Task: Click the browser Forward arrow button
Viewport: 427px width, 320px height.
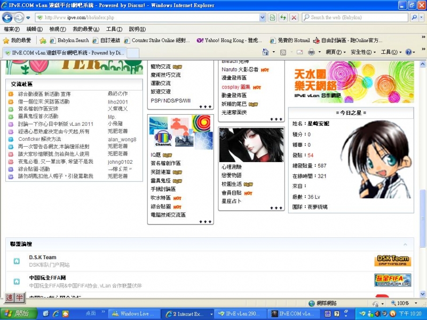Action: point(19,18)
